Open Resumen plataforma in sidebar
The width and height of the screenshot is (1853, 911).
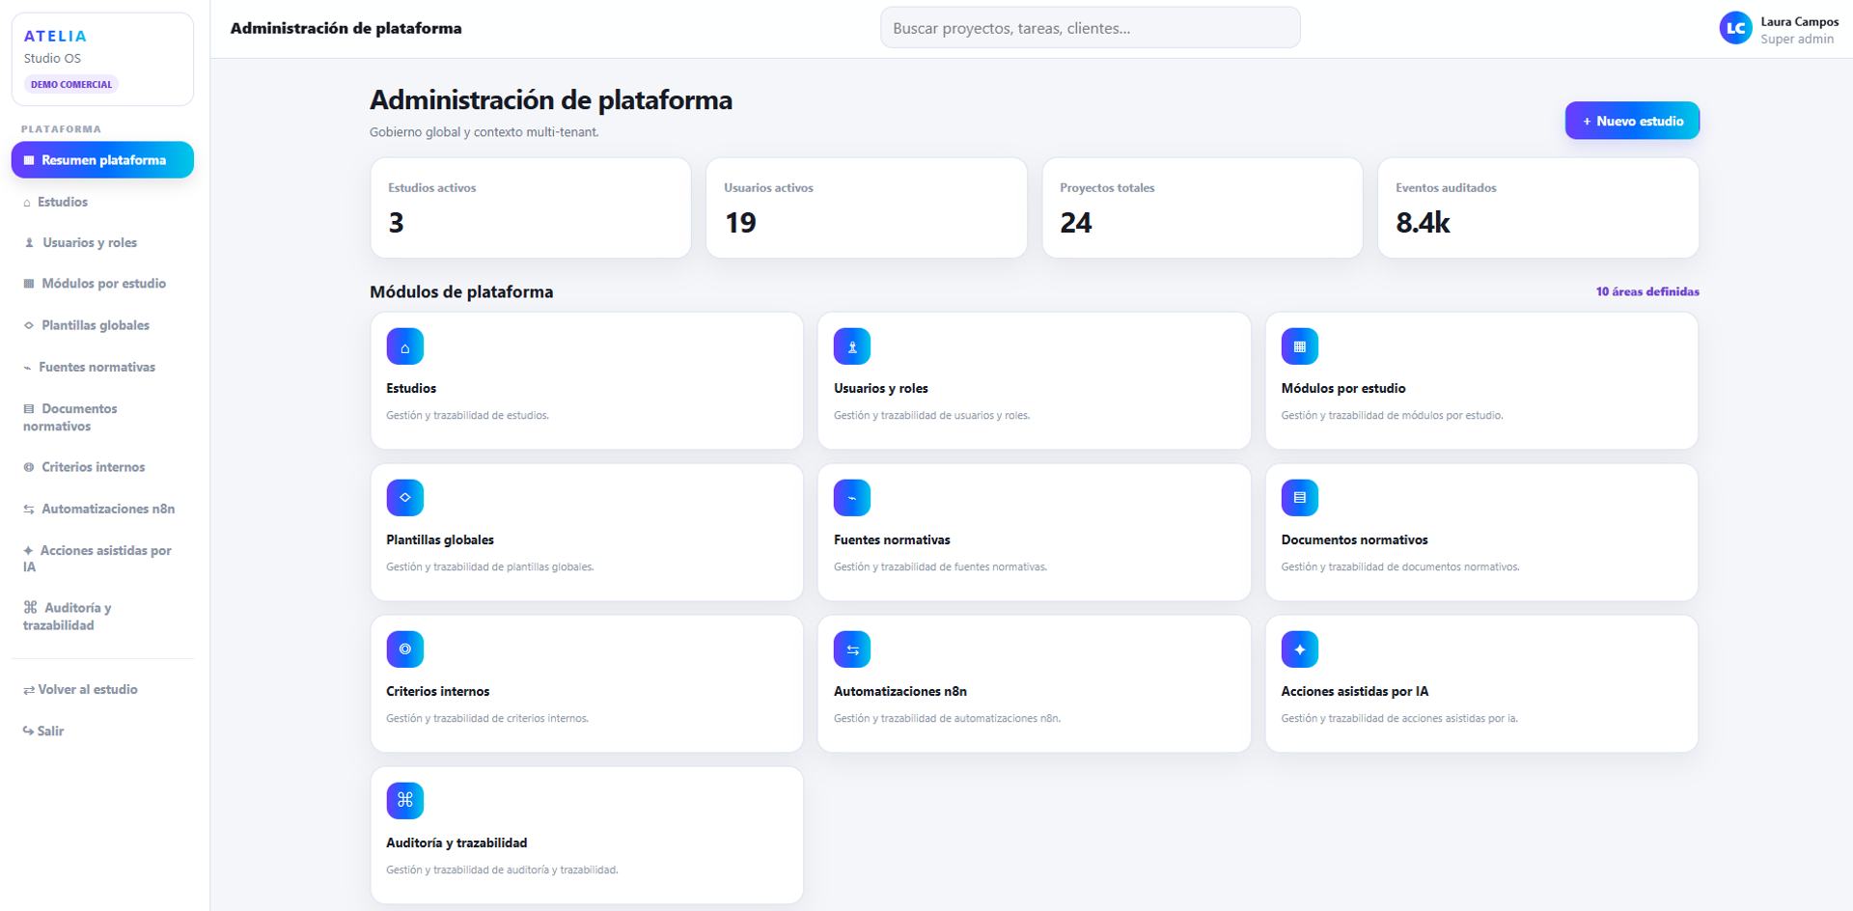point(102,160)
